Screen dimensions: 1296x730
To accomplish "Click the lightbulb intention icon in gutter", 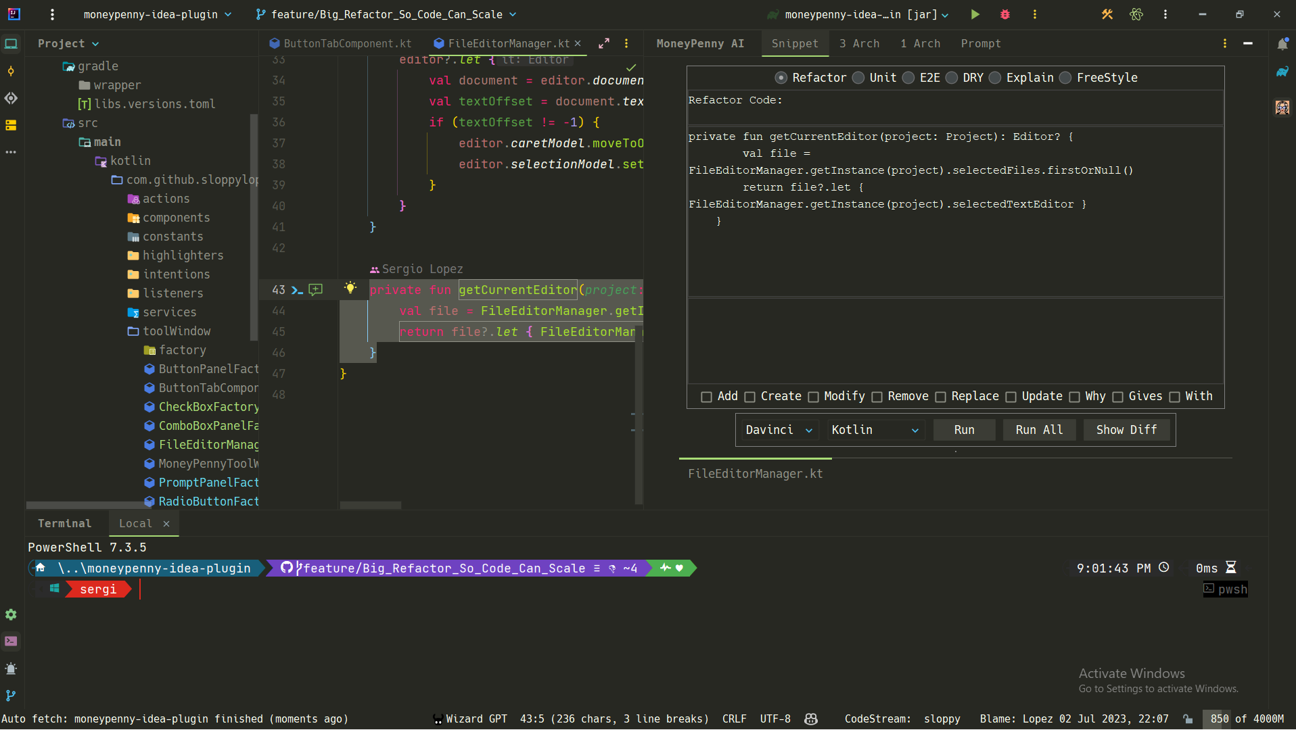I will [350, 289].
